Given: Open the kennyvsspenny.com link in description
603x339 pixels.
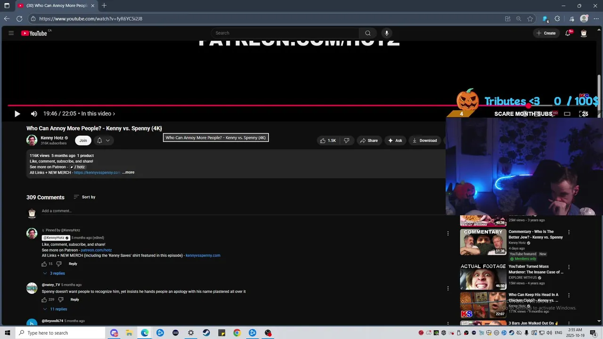Looking at the screenshot, I should pyautogui.click(x=97, y=172).
